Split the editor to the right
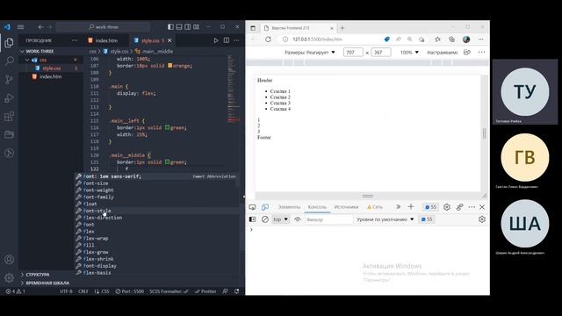Screen dimensions: 562x316 pyautogui.click(x=227, y=40)
